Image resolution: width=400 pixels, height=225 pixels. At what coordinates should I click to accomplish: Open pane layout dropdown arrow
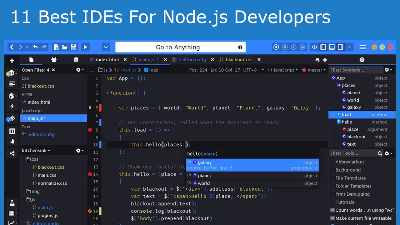click(349, 47)
